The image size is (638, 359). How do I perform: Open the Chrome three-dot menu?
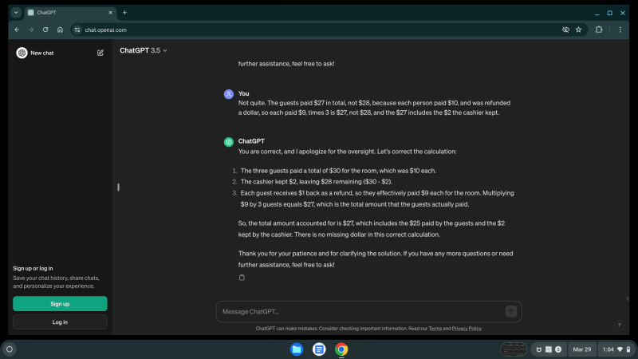point(620,30)
